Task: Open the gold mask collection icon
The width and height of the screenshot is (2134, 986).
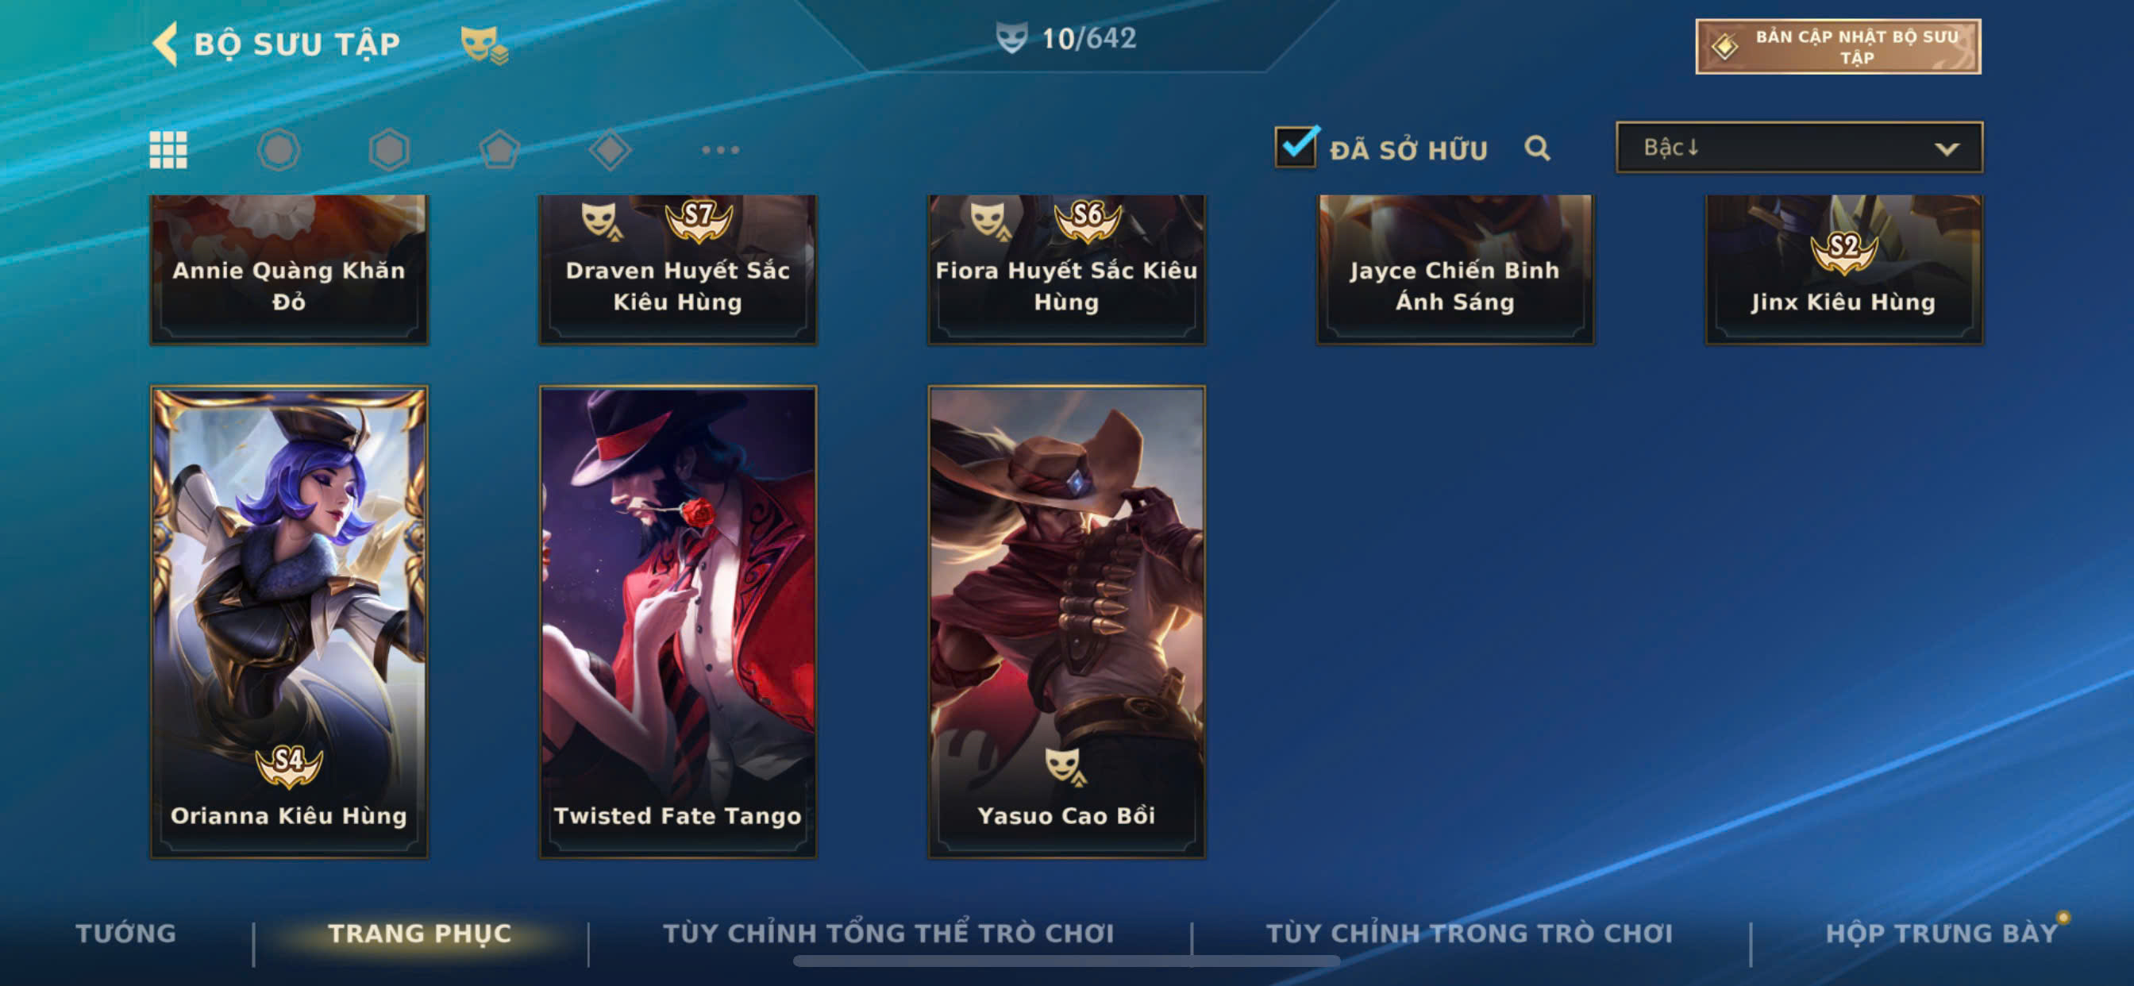Action: pyautogui.click(x=483, y=44)
